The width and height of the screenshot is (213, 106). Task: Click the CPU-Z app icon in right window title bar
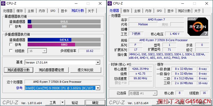110,3
